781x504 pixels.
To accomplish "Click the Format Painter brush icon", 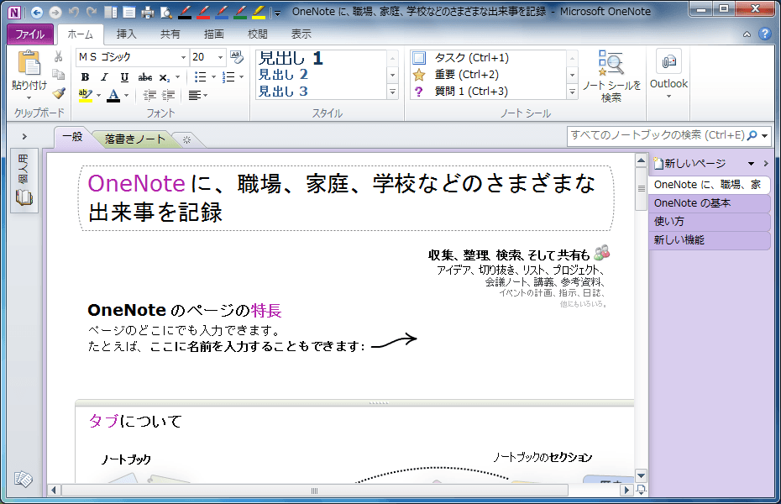I will click(x=59, y=93).
